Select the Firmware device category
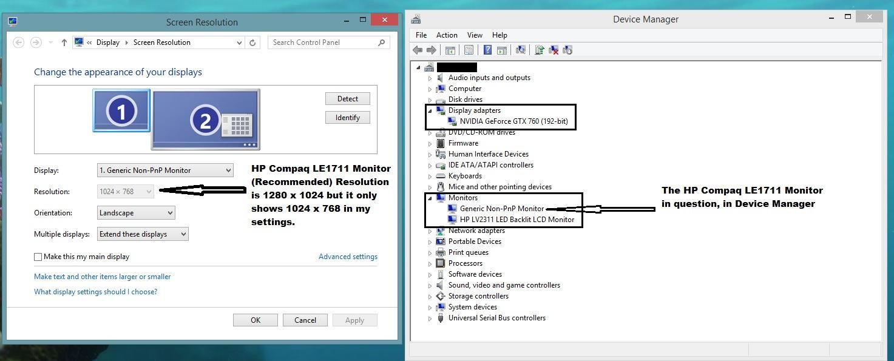Image resolution: width=894 pixels, height=361 pixels. [x=463, y=143]
